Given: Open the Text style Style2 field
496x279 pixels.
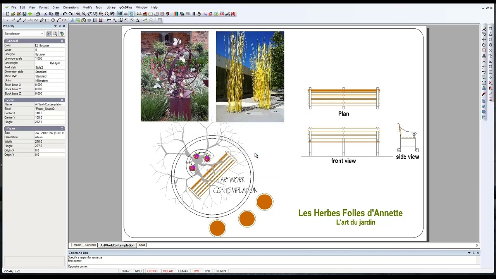Looking at the screenshot, I should (50, 67).
